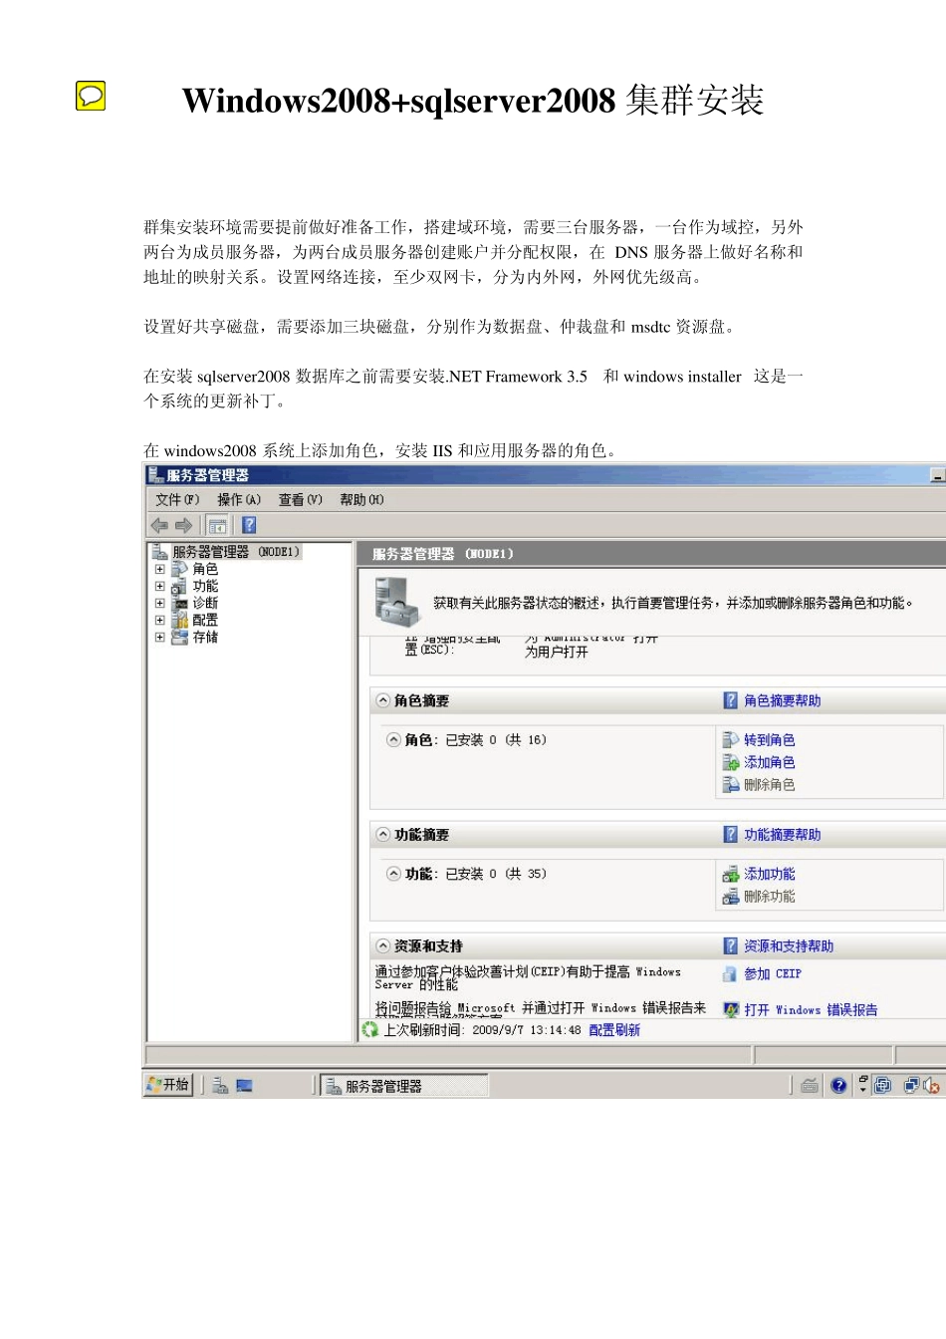Expand the 角色 tree node
The width and height of the screenshot is (946, 1339).
(159, 569)
